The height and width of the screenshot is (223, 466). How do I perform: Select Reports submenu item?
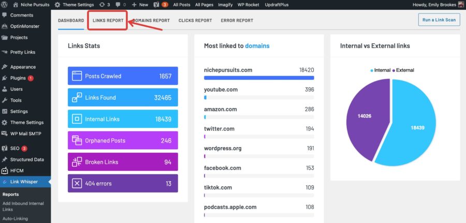11,195
